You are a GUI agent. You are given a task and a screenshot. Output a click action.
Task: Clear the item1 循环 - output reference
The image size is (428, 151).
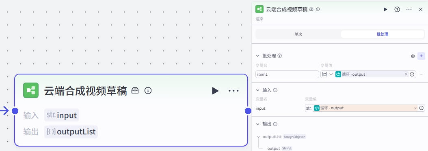pos(406,74)
